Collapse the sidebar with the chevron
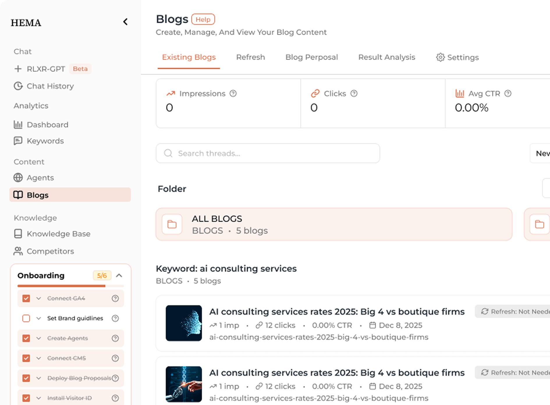This screenshot has width=550, height=405. point(125,22)
